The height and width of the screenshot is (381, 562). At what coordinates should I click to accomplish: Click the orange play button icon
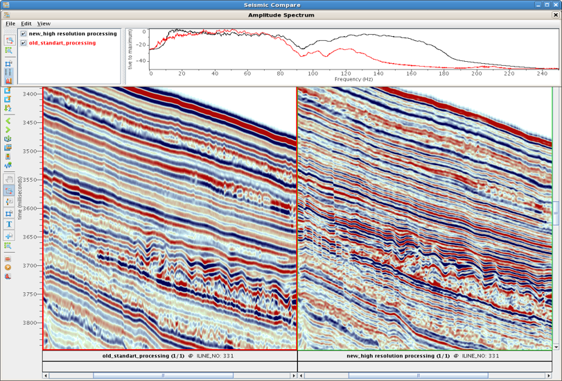click(8, 267)
